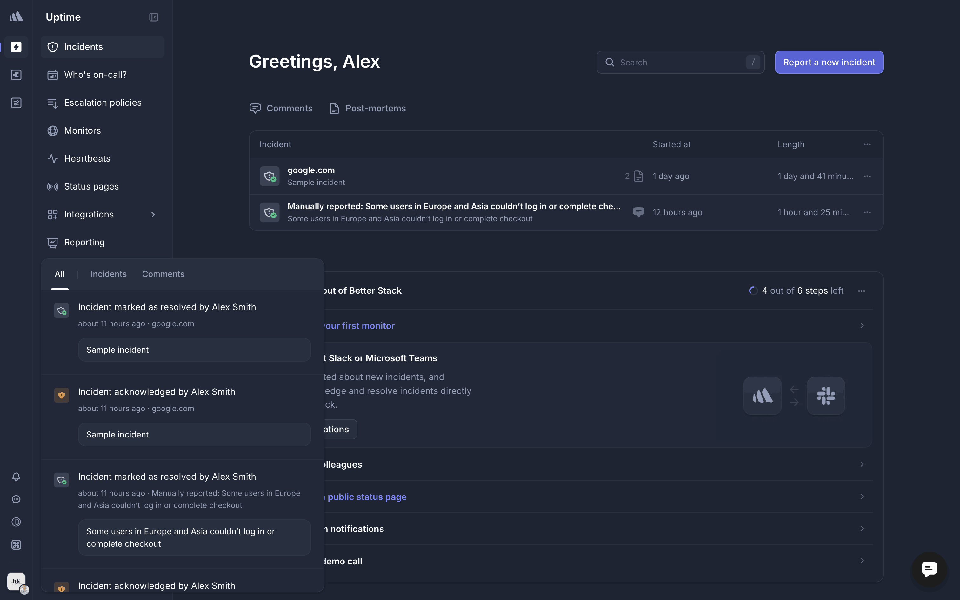Open keyboard shortcuts via the command icon
This screenshot has height=600, width=960.
16,545
